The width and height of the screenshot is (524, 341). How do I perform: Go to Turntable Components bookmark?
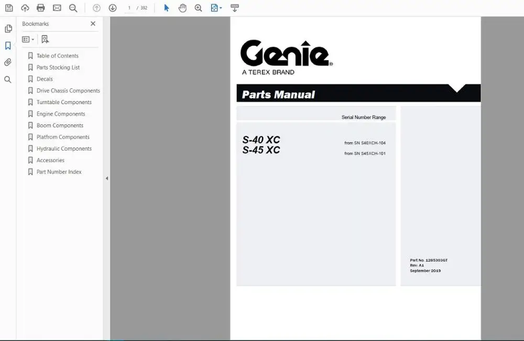point(64,103)
